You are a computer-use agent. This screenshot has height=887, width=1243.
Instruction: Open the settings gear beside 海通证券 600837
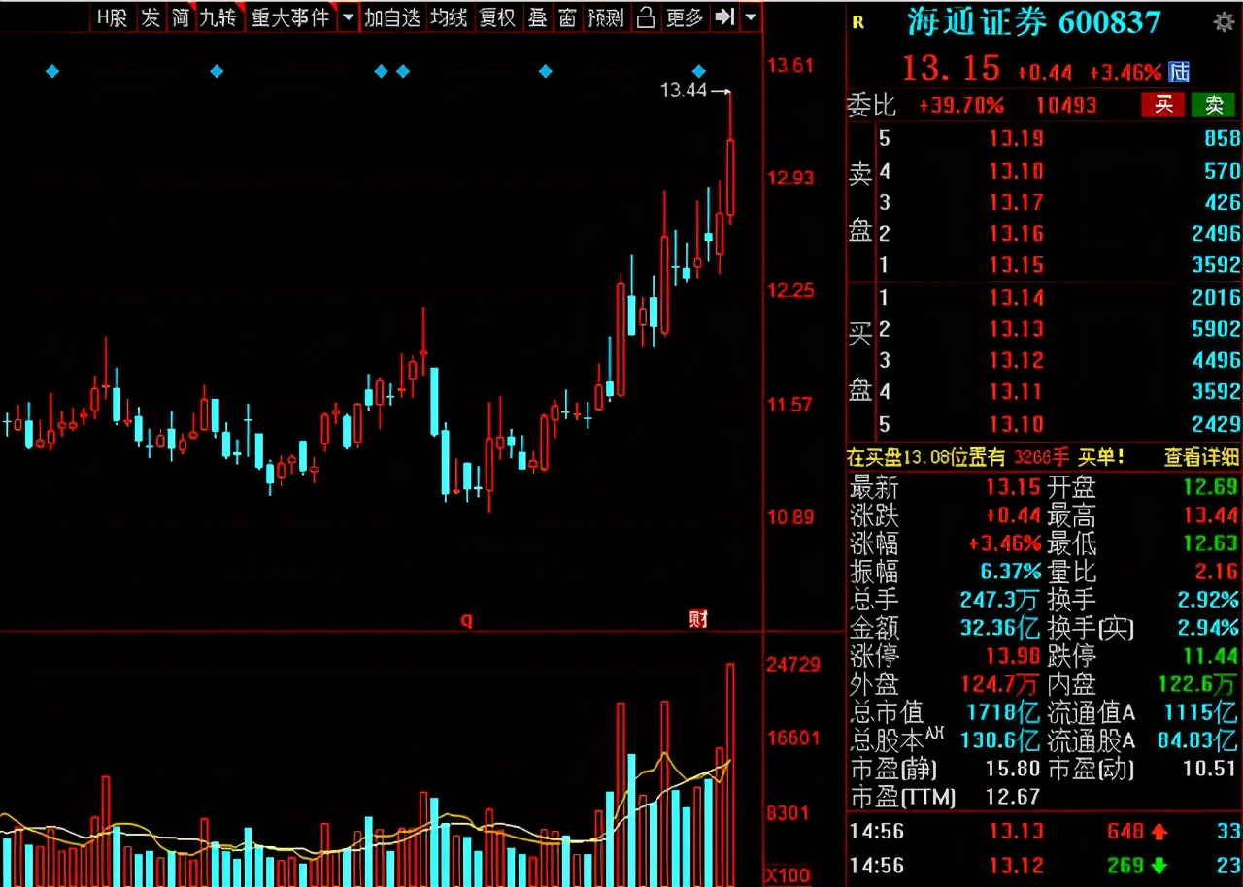[1224, 22]
